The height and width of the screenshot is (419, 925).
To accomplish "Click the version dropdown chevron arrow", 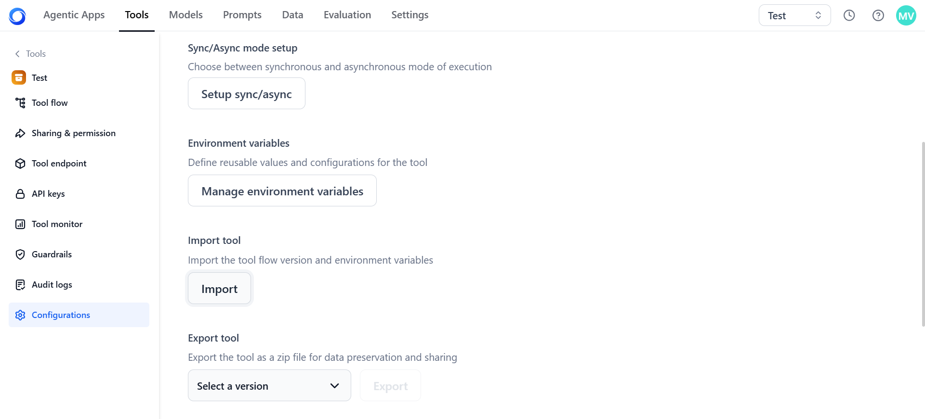I will pyautogui.click(x=335, y=386).
